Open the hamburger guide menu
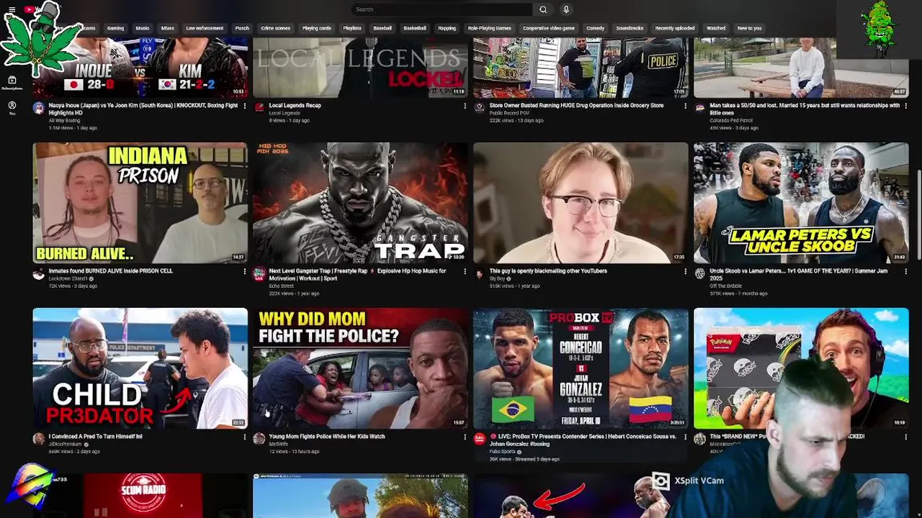Screen dimensions: 922x518 coord(12,9)
